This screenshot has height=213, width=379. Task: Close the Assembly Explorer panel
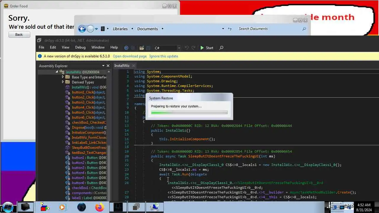pos(108,66)
